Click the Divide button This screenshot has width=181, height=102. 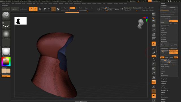coord(165,22)
